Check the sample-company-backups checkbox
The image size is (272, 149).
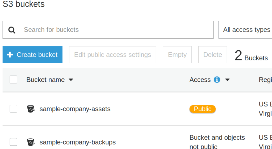coord(14,142)
